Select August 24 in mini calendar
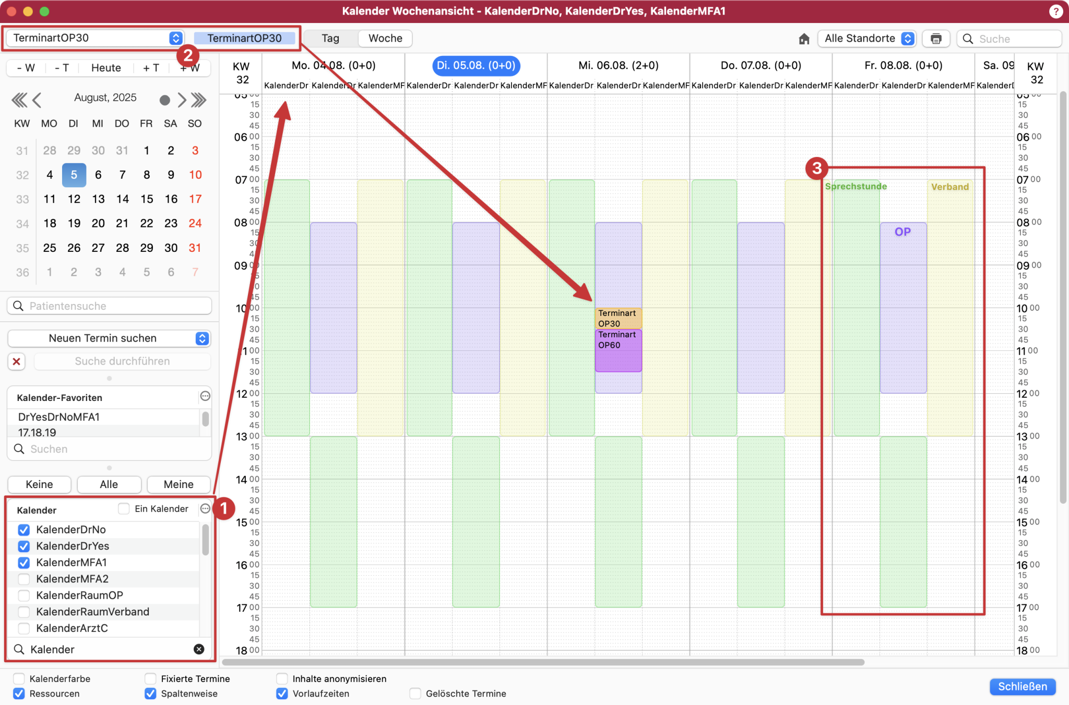 coord(195,223)
